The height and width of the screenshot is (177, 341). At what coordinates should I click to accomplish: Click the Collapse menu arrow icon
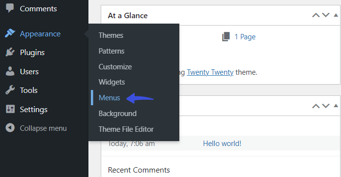10,128
